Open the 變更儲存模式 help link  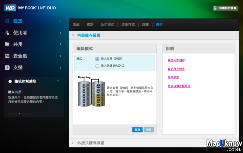coord(176,69)
